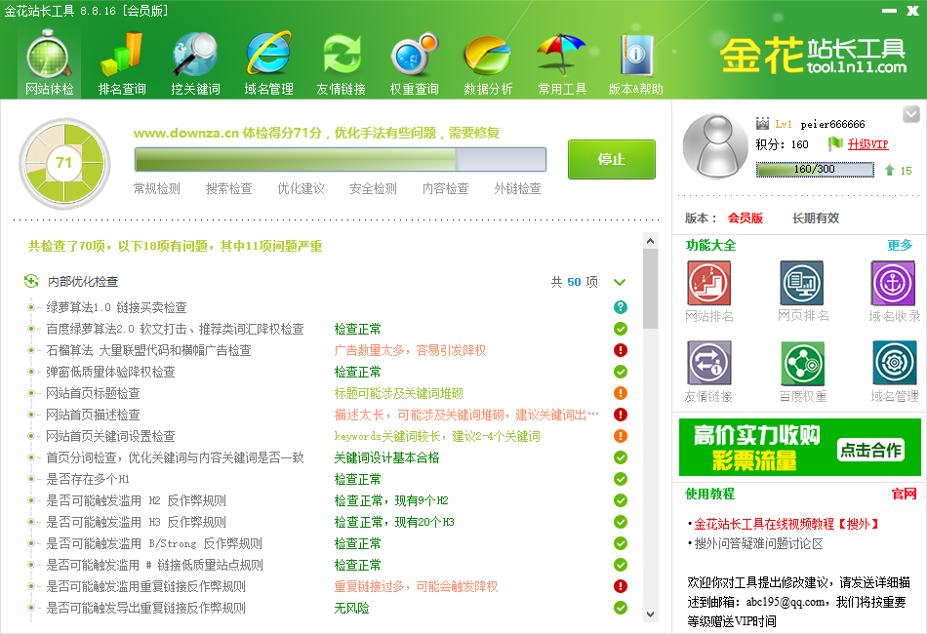Expand the 首页分词检查 tree item
The image size is (927, 634).
click(x=31, y=457)
